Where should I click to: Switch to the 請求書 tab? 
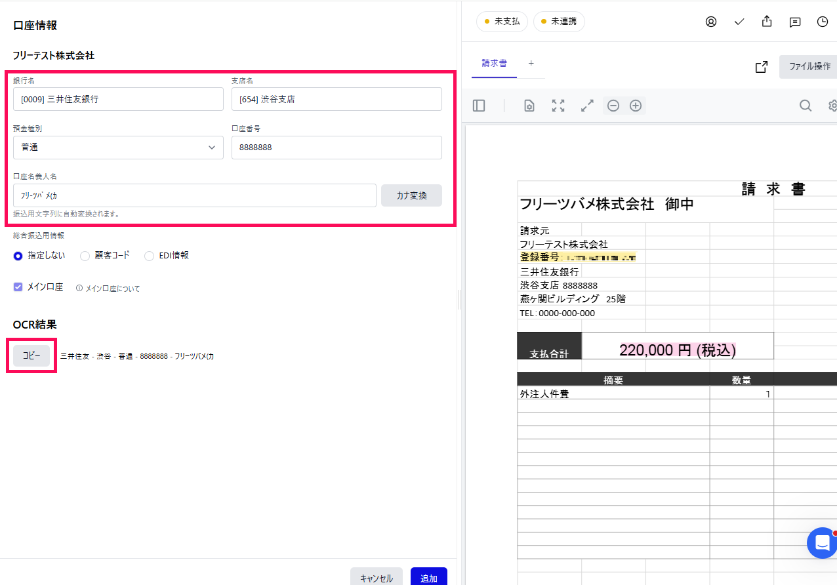click(494, 64)
